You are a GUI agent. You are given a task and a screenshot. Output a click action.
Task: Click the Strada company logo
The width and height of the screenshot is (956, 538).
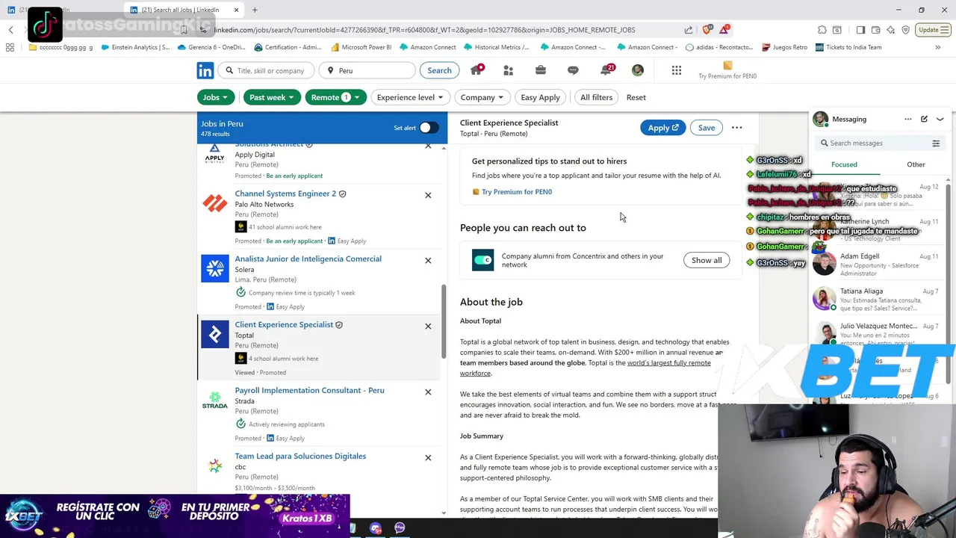[x=215, y=400]
